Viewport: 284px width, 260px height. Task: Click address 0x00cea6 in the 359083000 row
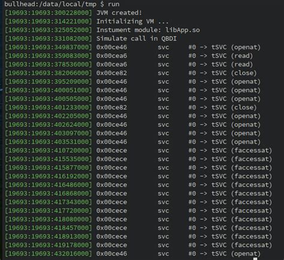(111, 56)
